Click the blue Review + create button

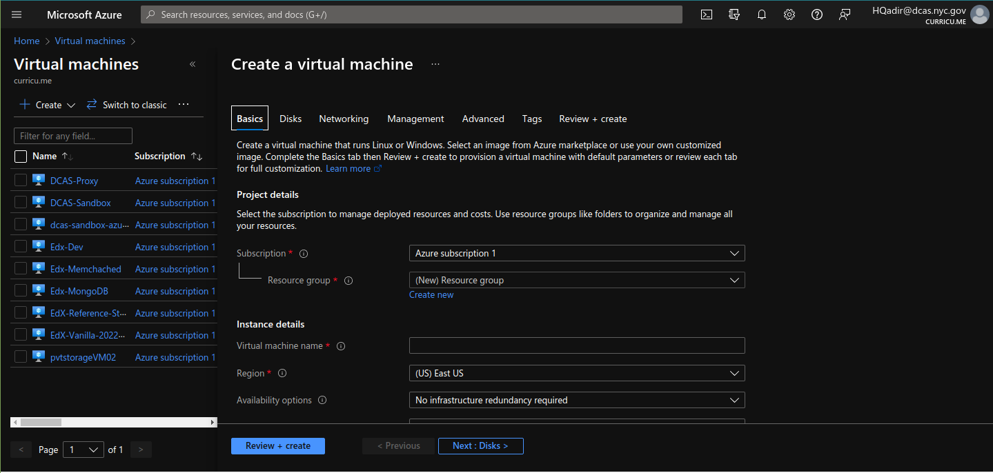(278, 446)
